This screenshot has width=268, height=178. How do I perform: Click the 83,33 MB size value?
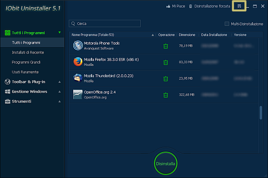[x=186, y=62]
